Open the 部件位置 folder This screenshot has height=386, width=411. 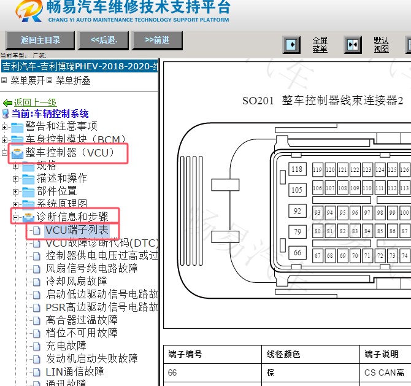coord(56,191)
